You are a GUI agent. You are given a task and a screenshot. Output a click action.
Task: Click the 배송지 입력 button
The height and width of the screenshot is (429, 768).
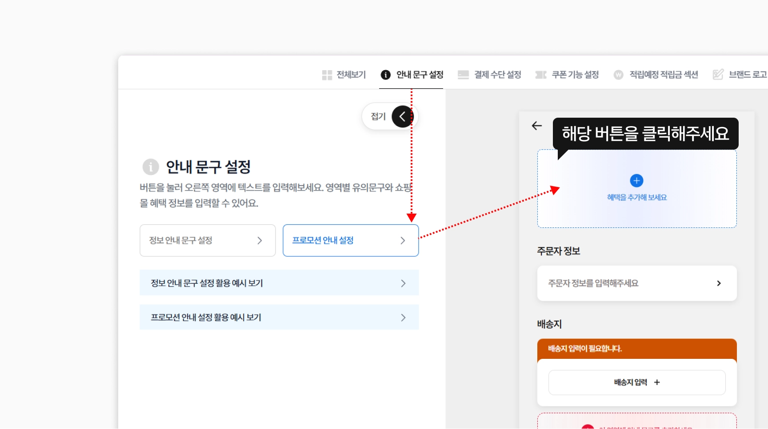tap(637, 382)
